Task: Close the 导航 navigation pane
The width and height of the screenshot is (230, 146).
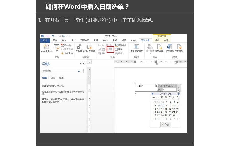Action: [x=84, y=63]
